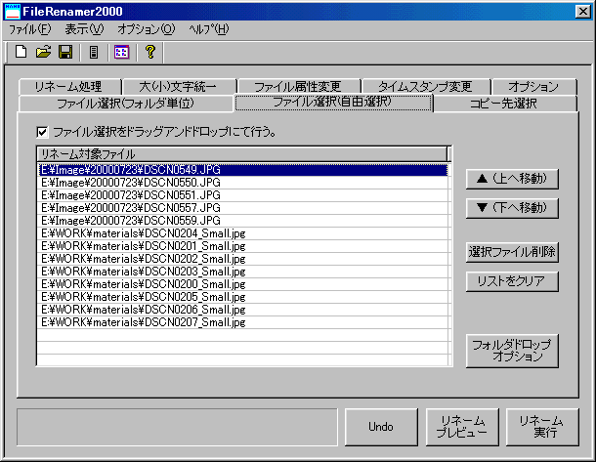This screenshot has width=596, height=462.
Task: Click the リネーム実行 button
Action: (543, 427)
